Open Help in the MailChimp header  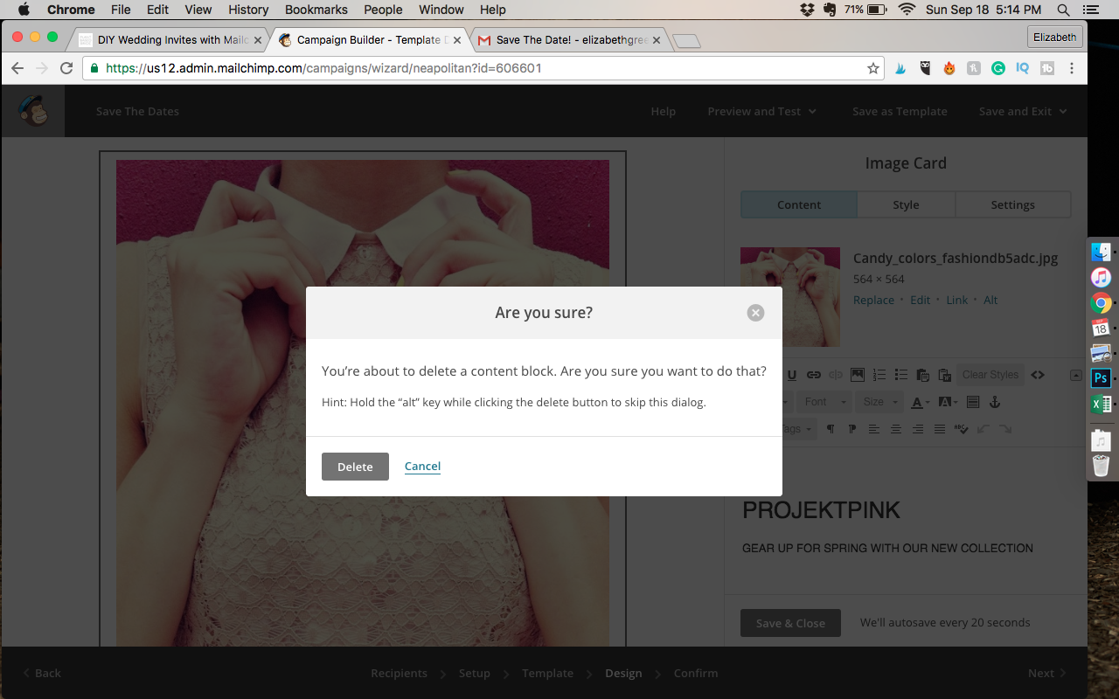coord(663,111)
